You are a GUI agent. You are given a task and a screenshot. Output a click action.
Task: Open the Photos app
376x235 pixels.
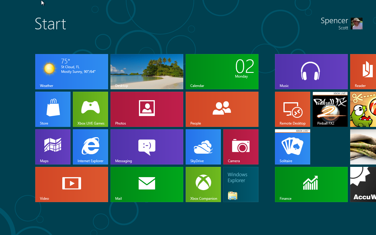point(147,109)
